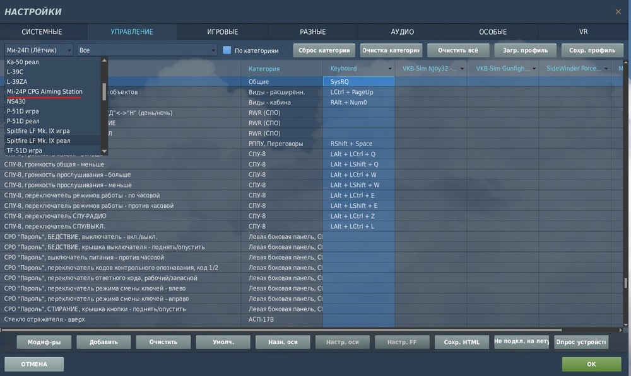Click the aircraft list scroll-down arrow

coord(105,151)
